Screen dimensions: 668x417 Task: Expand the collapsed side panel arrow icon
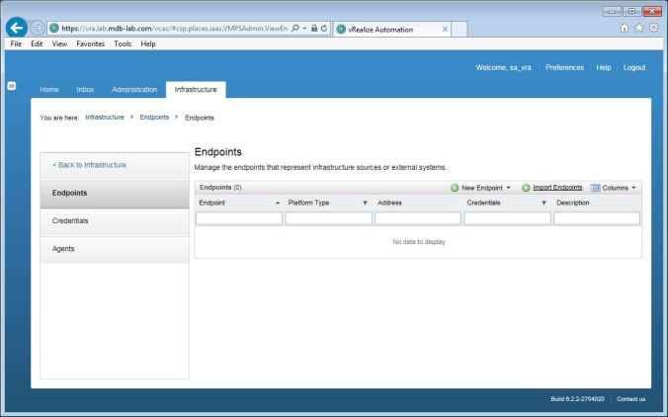(x=10, y=86)
